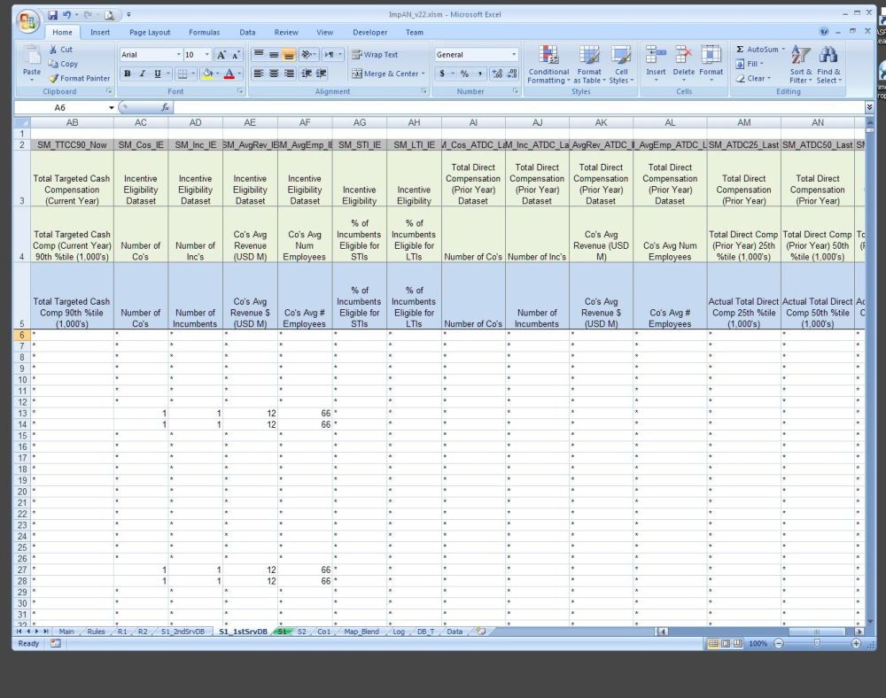Toggle Bold formatting
The width and height of the screenshot is (886, 698).
[128, 74]
